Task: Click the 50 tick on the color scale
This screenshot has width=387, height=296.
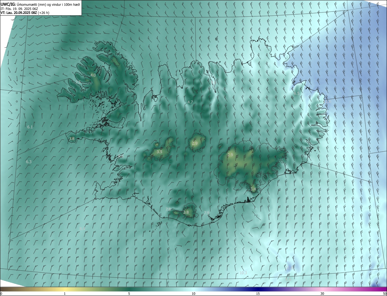Action: 385,294
